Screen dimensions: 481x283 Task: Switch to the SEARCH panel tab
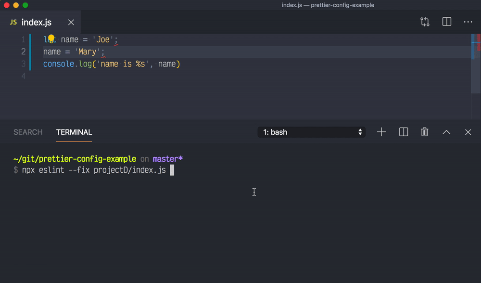27,132
